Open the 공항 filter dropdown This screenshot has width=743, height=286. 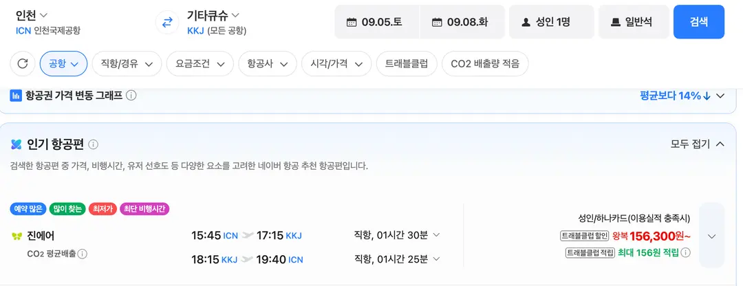pyautogui.click(x=63, y=63)
